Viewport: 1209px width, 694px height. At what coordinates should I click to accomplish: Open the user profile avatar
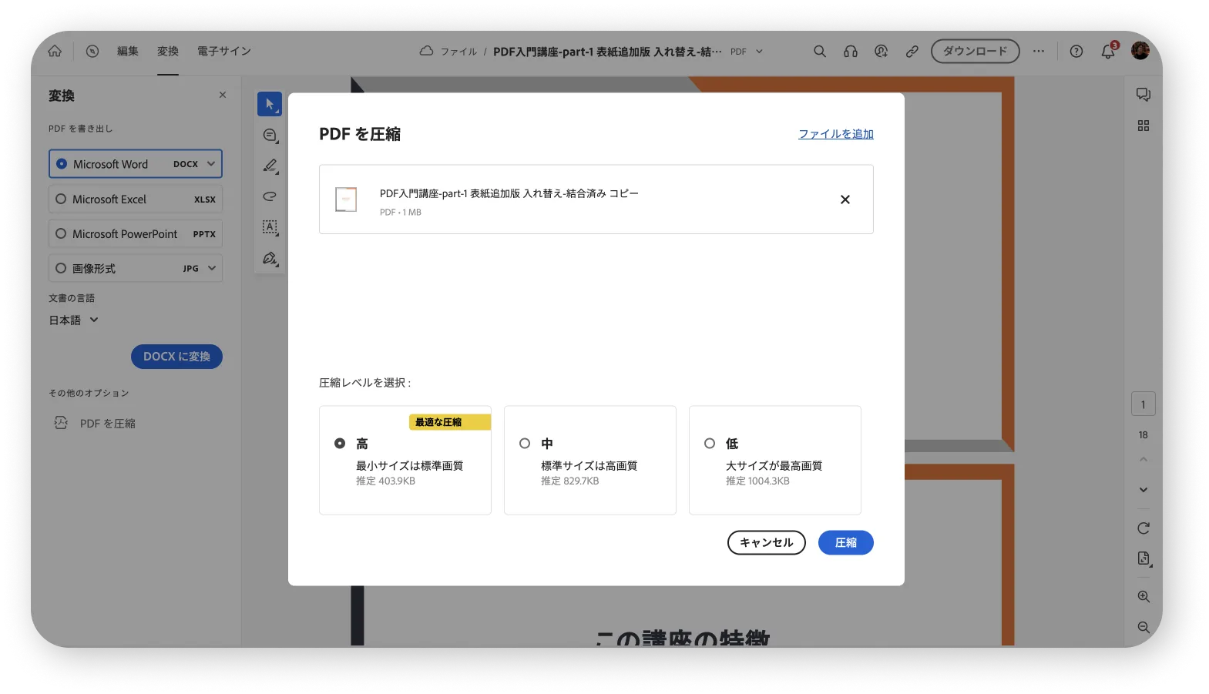[x=1140, y=51]
